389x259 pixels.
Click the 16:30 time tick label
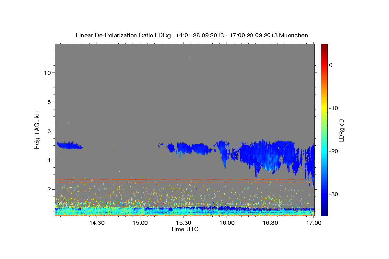click(x=270, y=223)
